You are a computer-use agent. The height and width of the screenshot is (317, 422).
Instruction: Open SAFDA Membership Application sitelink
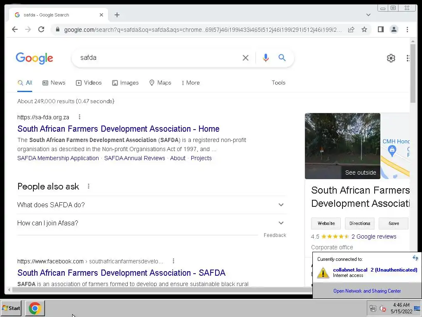58,158
